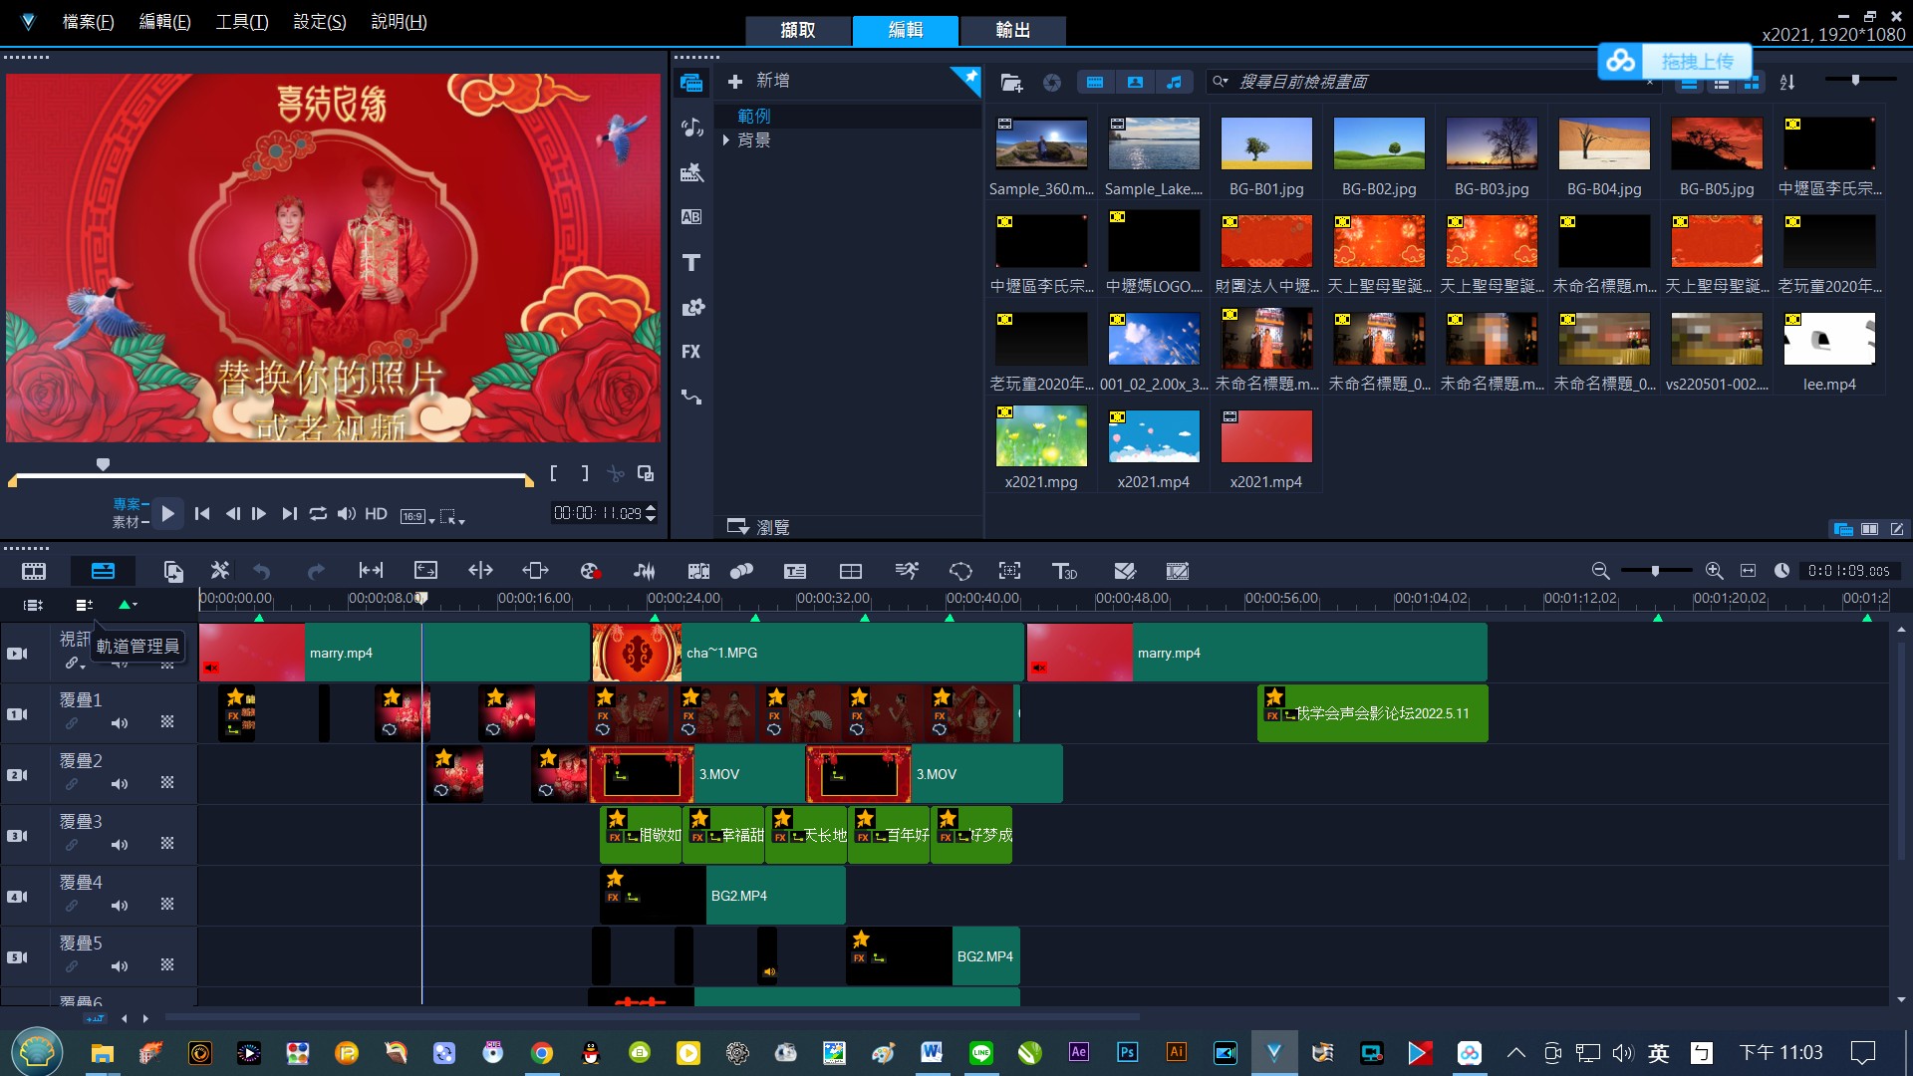1913x1076 pixels.
Task: Click the Customize toolbar tools icon
Action: [x=219, y=571]
